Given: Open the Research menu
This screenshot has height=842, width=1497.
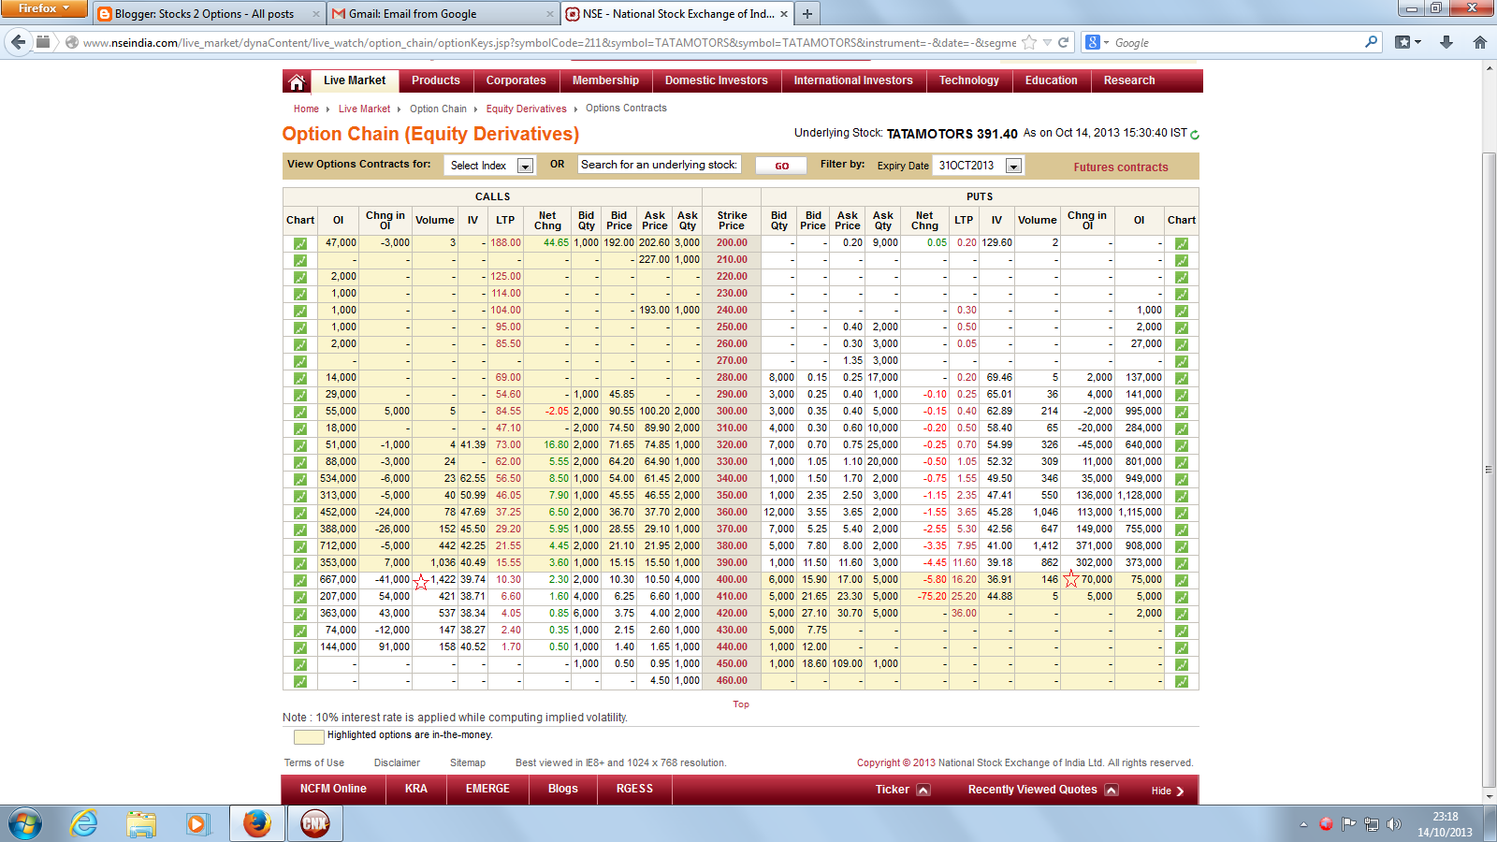Looking at the screenshot, I should click(x=1129, y=80).
